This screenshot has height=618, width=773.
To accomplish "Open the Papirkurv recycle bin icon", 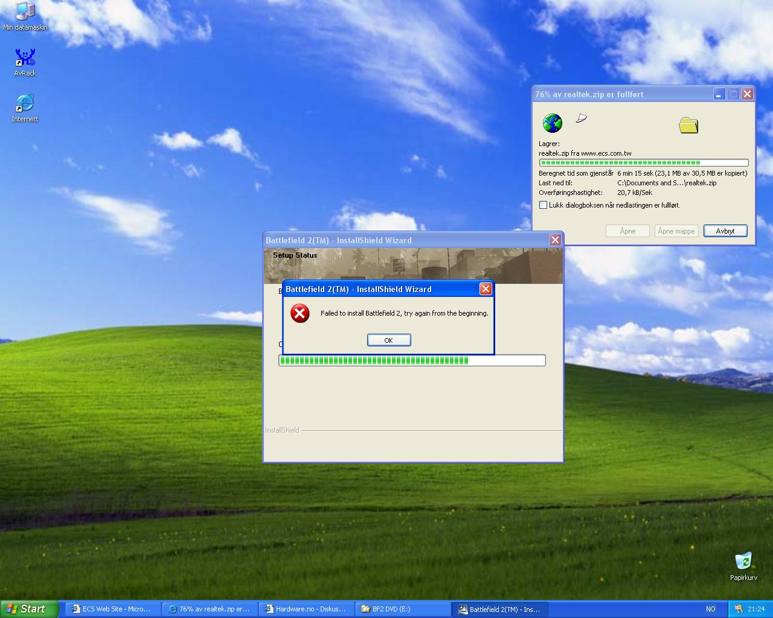I will tap(743, 566).
